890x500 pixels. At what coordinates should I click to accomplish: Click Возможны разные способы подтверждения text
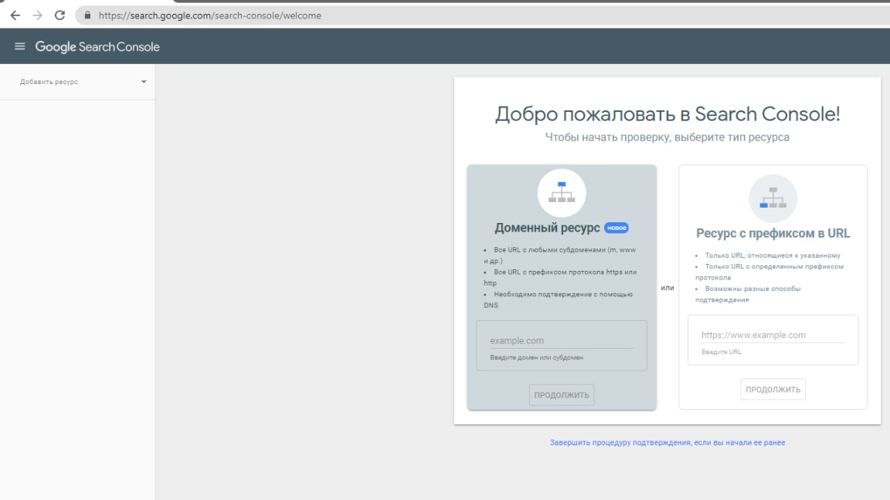pos(748,294)
